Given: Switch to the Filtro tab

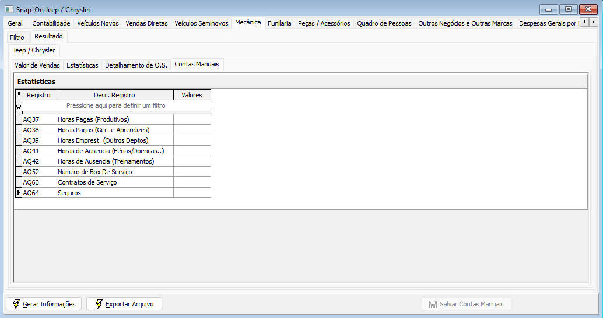Looking at the screenshot, I should [17, 37].
